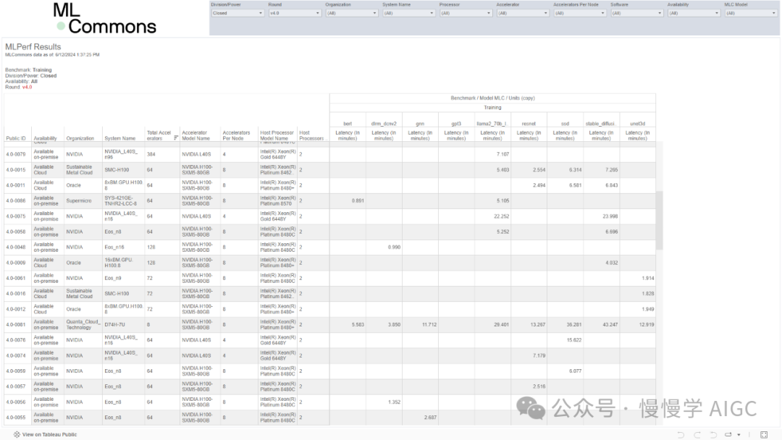This screenshot has width=782, height=440.
Task: Open the Processor filter dropdown
Action: [x=466, y=14]
